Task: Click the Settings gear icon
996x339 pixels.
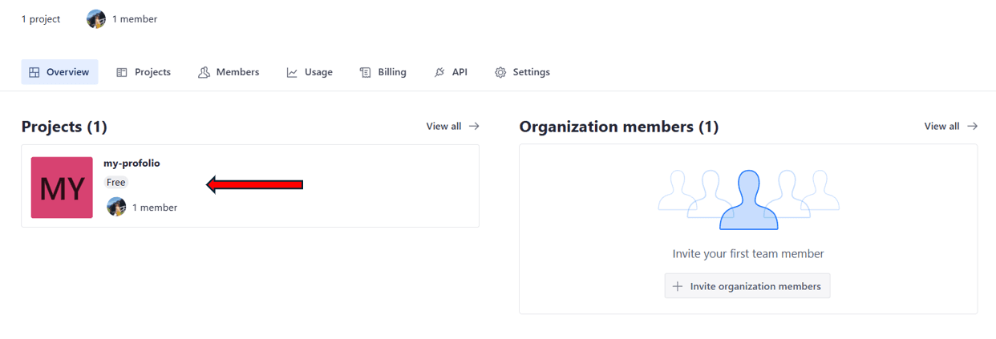Action: tap(500, 72)
